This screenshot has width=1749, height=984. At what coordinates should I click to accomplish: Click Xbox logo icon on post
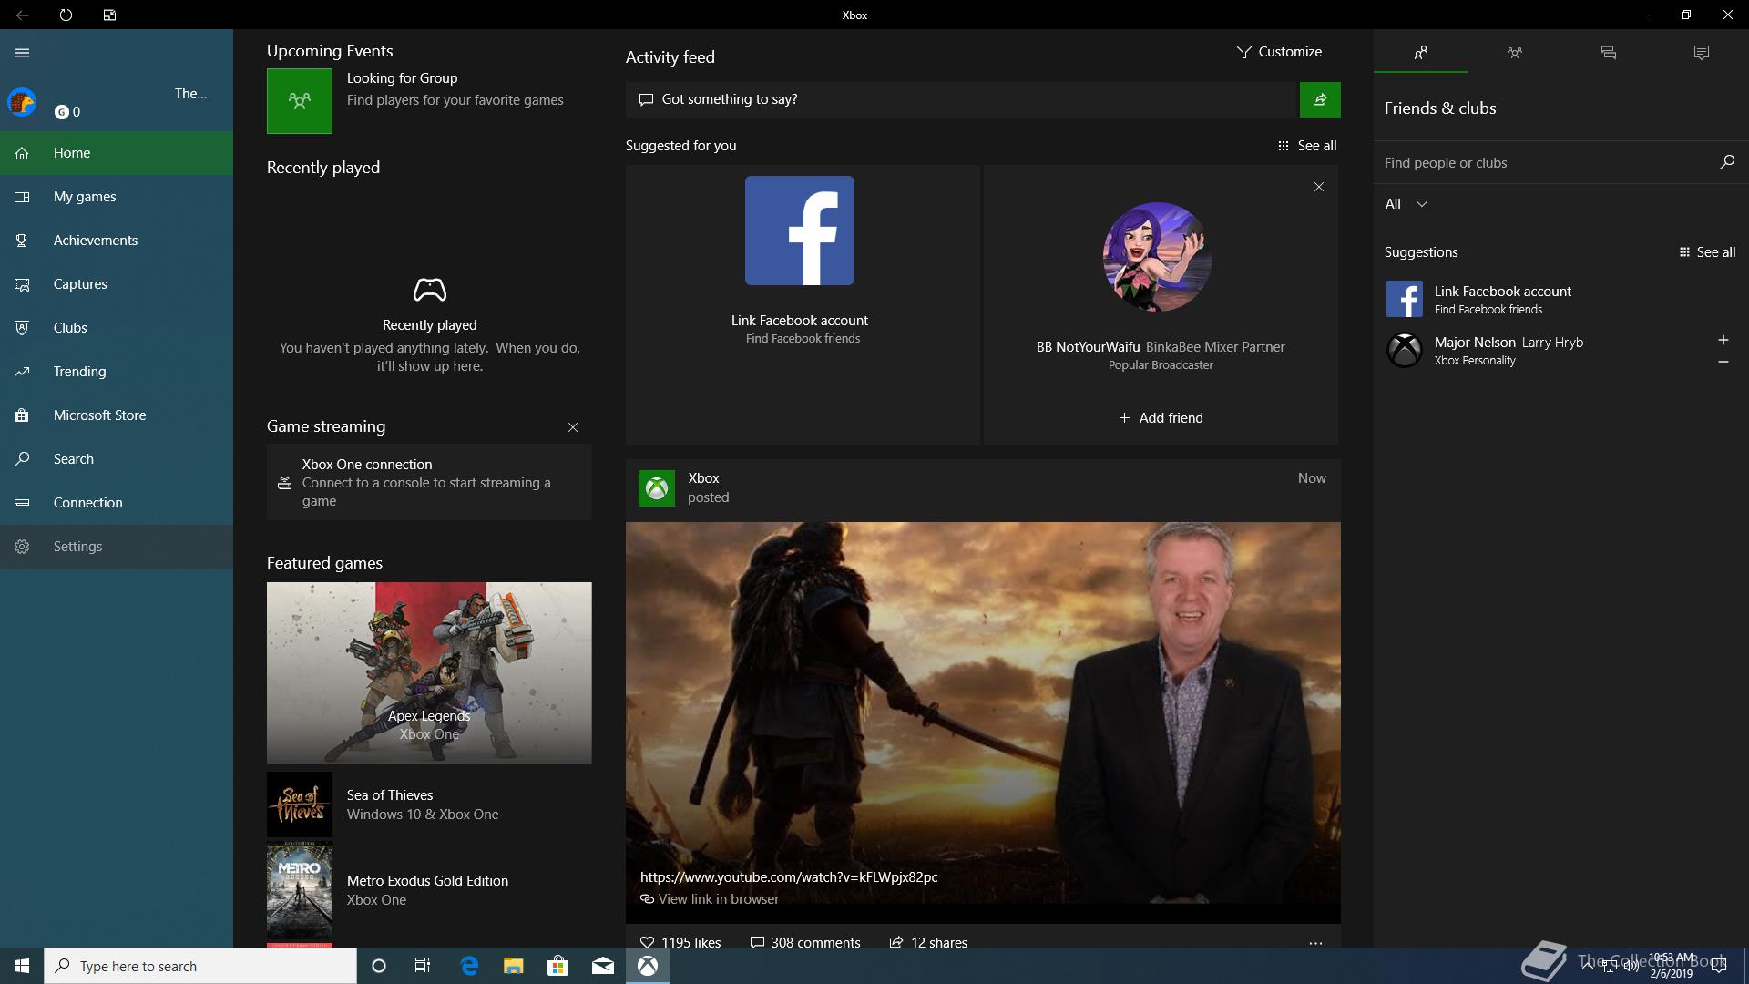pyautogui.click(x=657, y=488)
